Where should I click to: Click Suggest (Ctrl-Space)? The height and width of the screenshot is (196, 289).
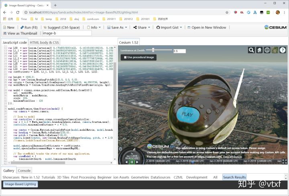coord(61,27)
